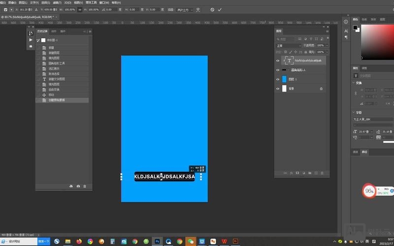Viewport: 394px width, 246px height.
Task: Hide the 背景 layer with its eye icon
Action: point(278,89)
